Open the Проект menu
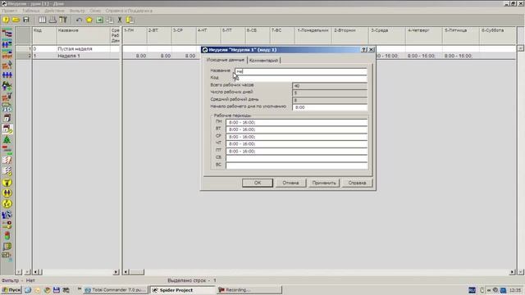 click(x=9, y=11)
